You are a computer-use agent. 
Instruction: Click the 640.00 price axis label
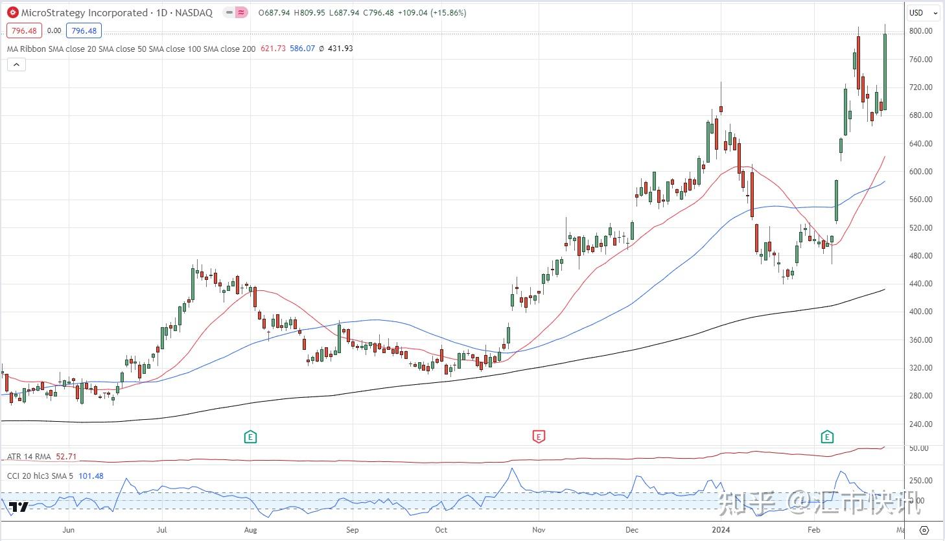coord(920,143)
